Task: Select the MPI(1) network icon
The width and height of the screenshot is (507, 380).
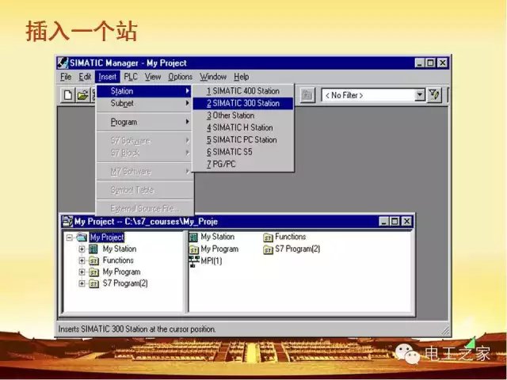Action: point(194,261)
